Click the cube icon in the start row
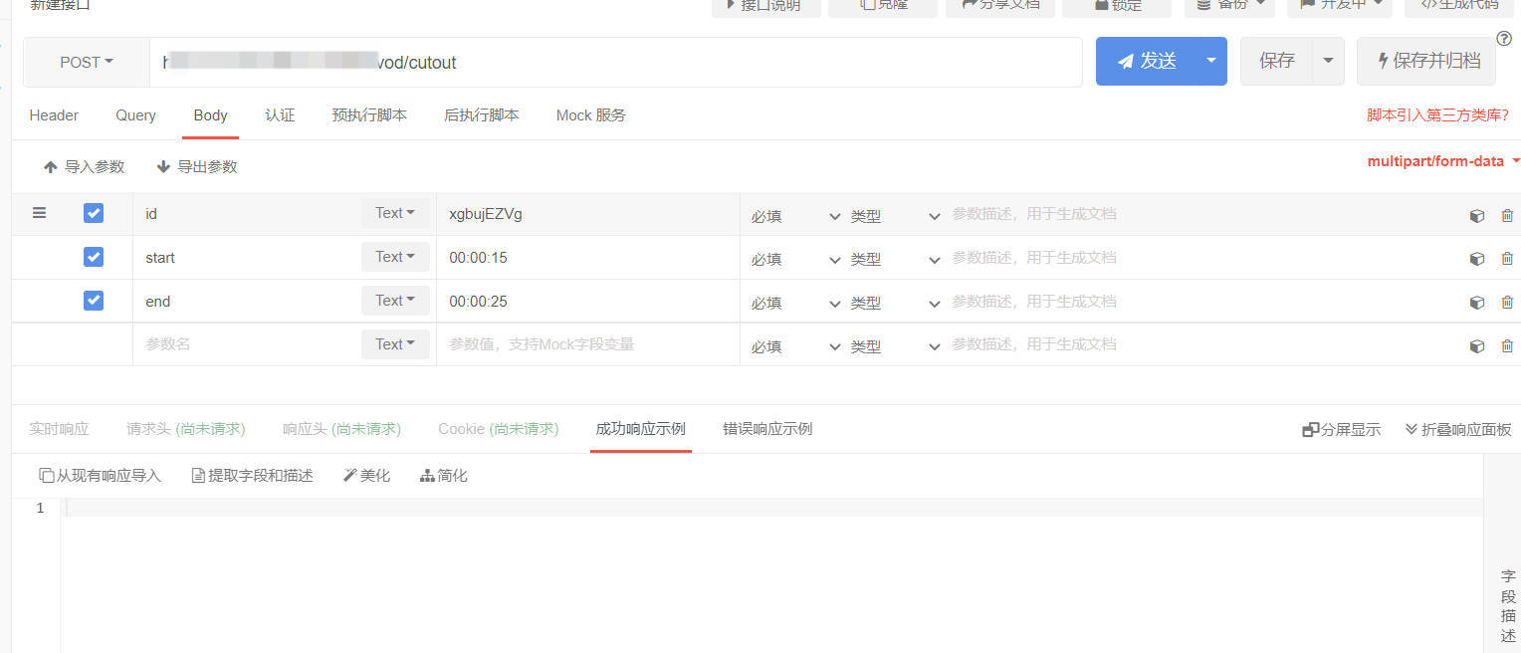This screenshot has height=653, width=1521. pos(1477,259)
